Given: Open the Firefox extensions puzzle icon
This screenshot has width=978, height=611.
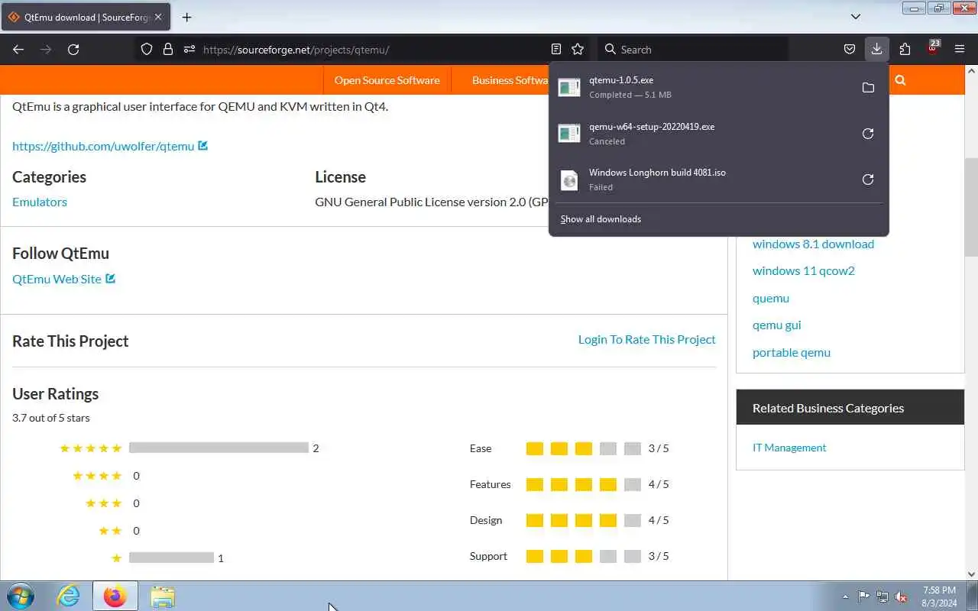Looking at the screenshot, I should click(x=905, y=49).
